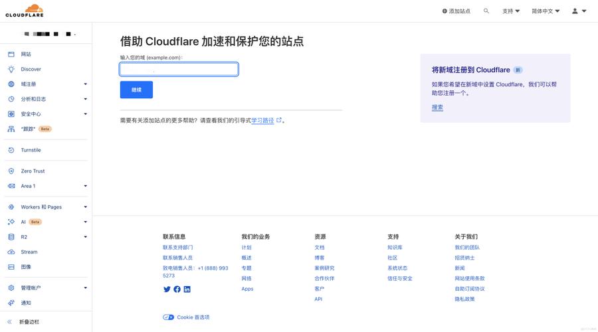The image size is (598, 332).
Task: Select Zero Trust in sidebar
Action: [x=33, y=171]
